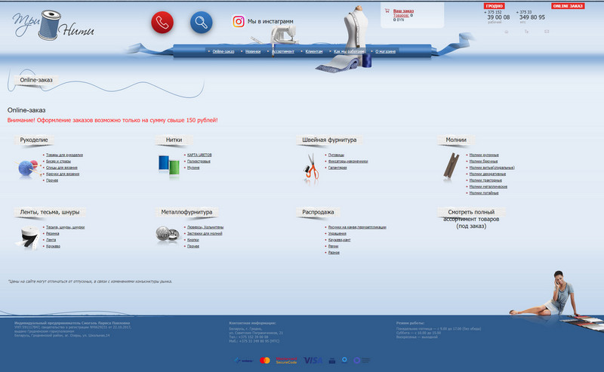Select Новинки in the navigation menu
This screenshot has height=372, width=604.
[x=253, y=51]
